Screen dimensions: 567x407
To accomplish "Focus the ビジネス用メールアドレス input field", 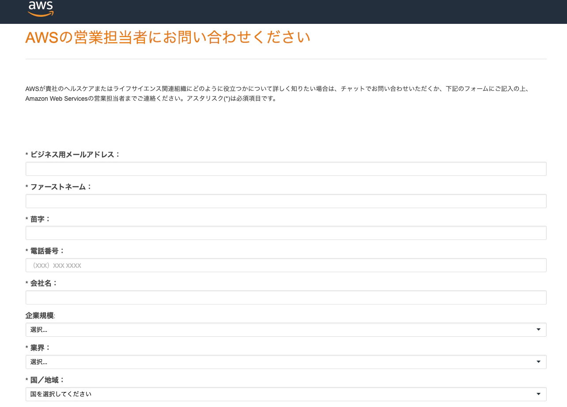I will 286,169.
